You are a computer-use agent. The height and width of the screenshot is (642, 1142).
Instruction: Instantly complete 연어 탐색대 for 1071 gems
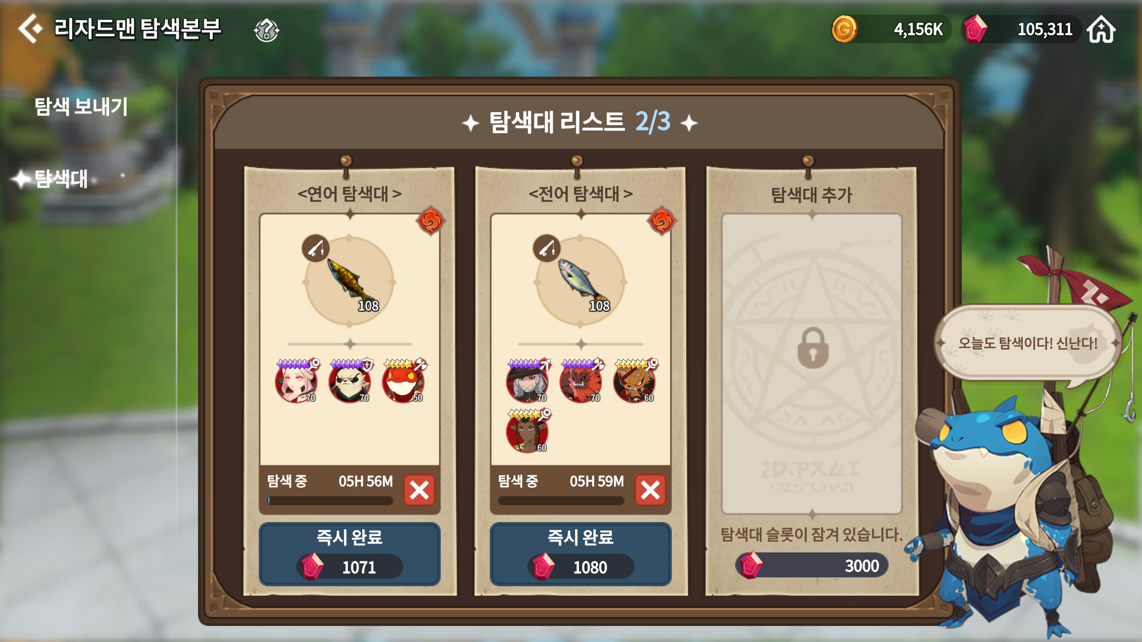coord(349,554)
